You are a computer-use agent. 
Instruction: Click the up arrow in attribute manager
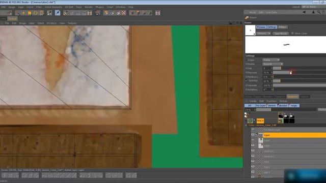[x=313, y=12]
